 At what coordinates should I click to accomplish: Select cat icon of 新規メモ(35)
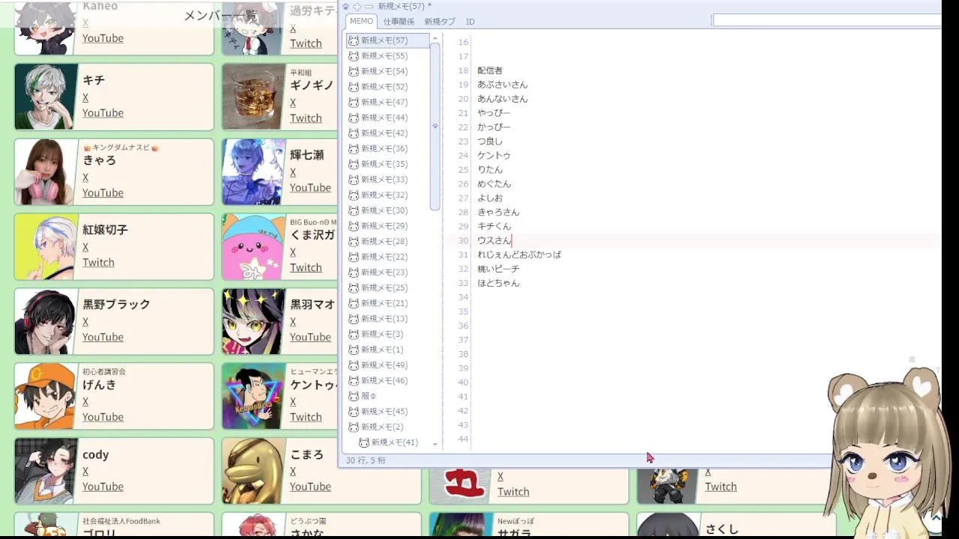tap(354, 164)
